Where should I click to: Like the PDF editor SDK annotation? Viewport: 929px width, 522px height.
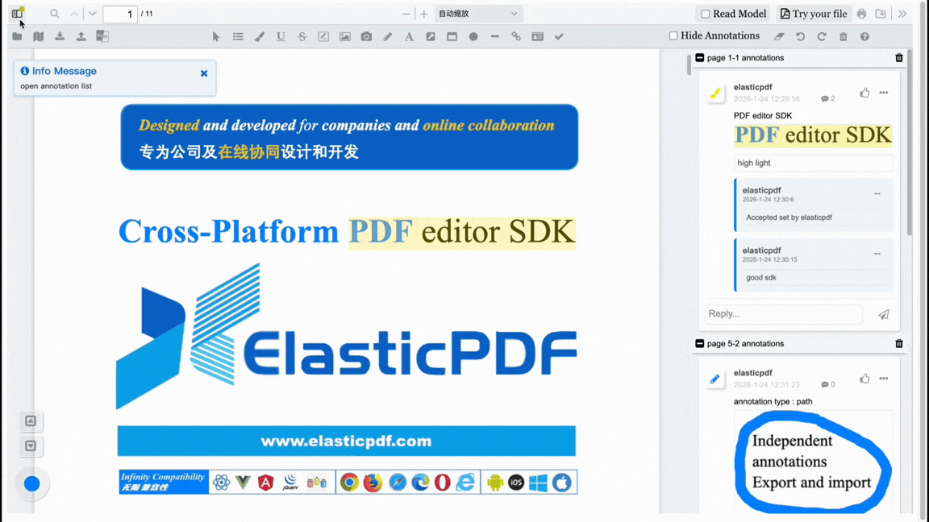pos(864,93)
